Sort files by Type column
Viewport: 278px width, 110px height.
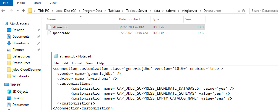point(156,19)
